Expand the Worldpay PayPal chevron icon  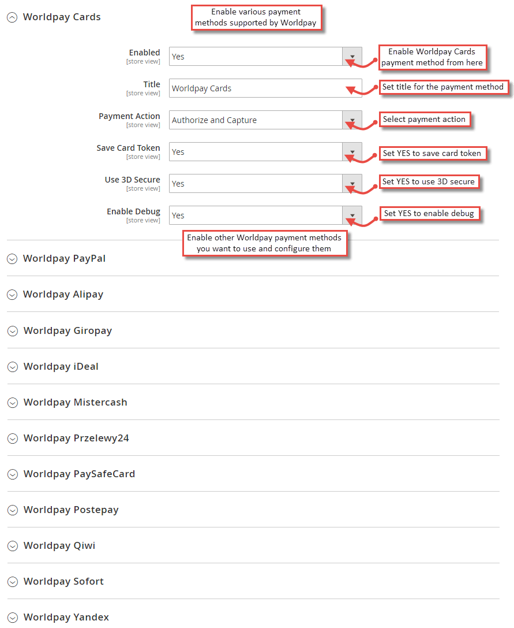(12, 259)
